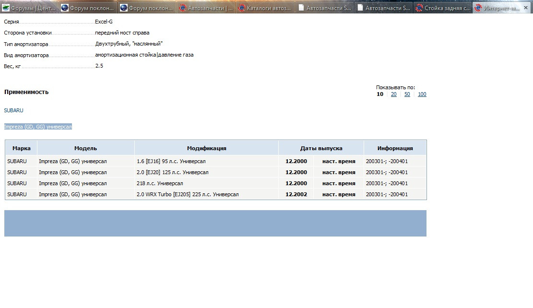Screen dimensions: 533x308
Task: Click the 'Применимость' heading
Action: tap(26, 92)
